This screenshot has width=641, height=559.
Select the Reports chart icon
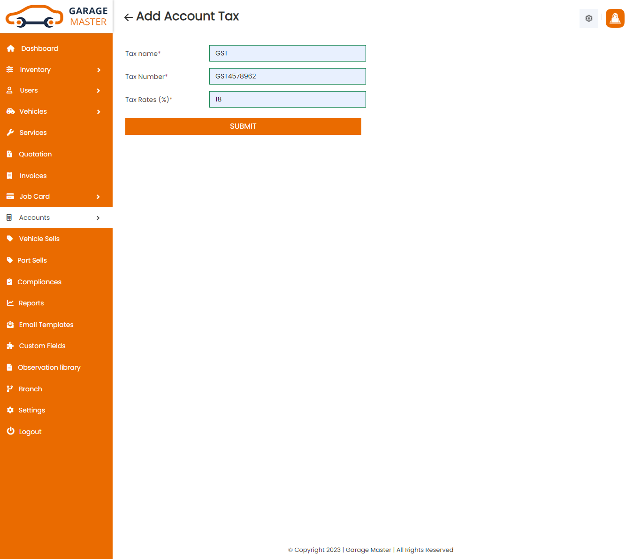10,303
